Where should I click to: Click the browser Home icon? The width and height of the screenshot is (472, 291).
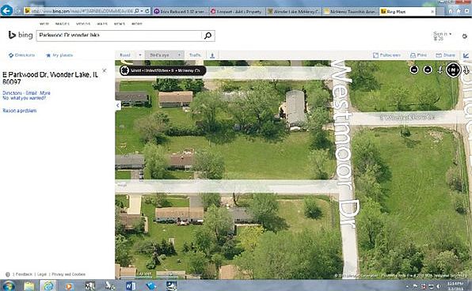click(451, 11)
